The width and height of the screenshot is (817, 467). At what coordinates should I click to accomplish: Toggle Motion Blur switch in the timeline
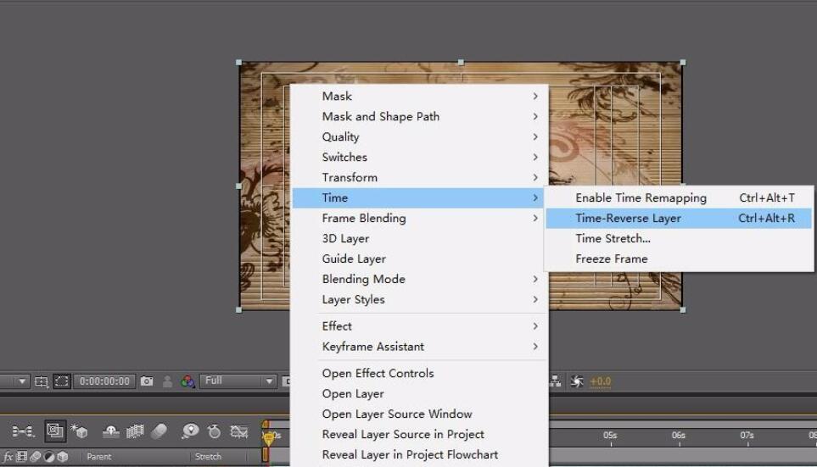tap(159, 431)
